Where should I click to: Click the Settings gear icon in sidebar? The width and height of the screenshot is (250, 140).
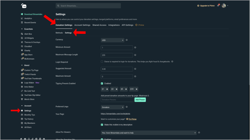[22, 111]
